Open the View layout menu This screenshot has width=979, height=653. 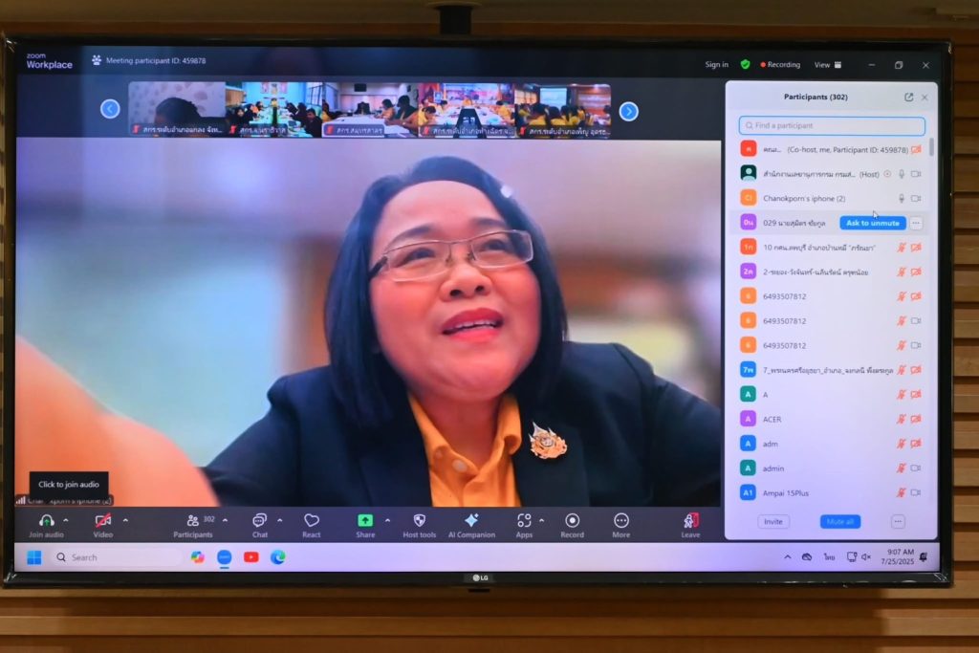click(x=827, y=65)
